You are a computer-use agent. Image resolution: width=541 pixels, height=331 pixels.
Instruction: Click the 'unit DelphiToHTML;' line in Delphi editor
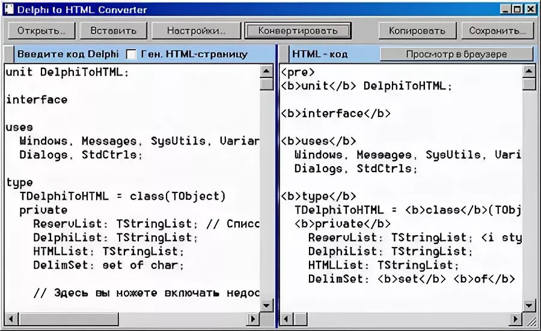click(x=67, y=72)
